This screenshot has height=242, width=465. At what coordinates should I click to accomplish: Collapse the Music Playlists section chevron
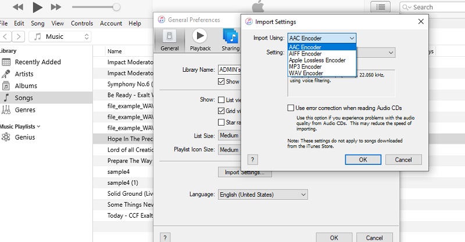point(38,126)
